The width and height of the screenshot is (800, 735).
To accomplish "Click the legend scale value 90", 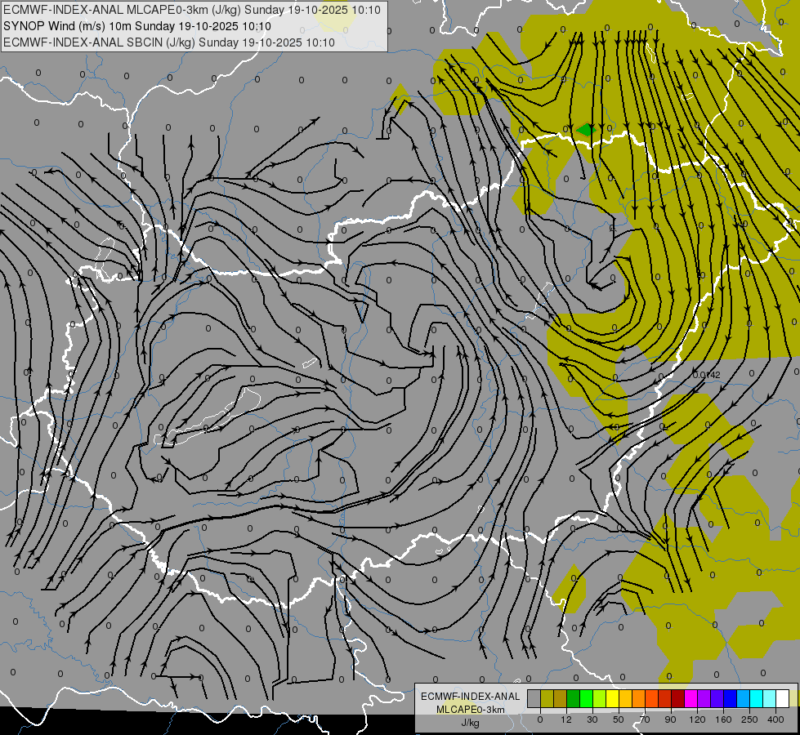I will pos(670,719).
